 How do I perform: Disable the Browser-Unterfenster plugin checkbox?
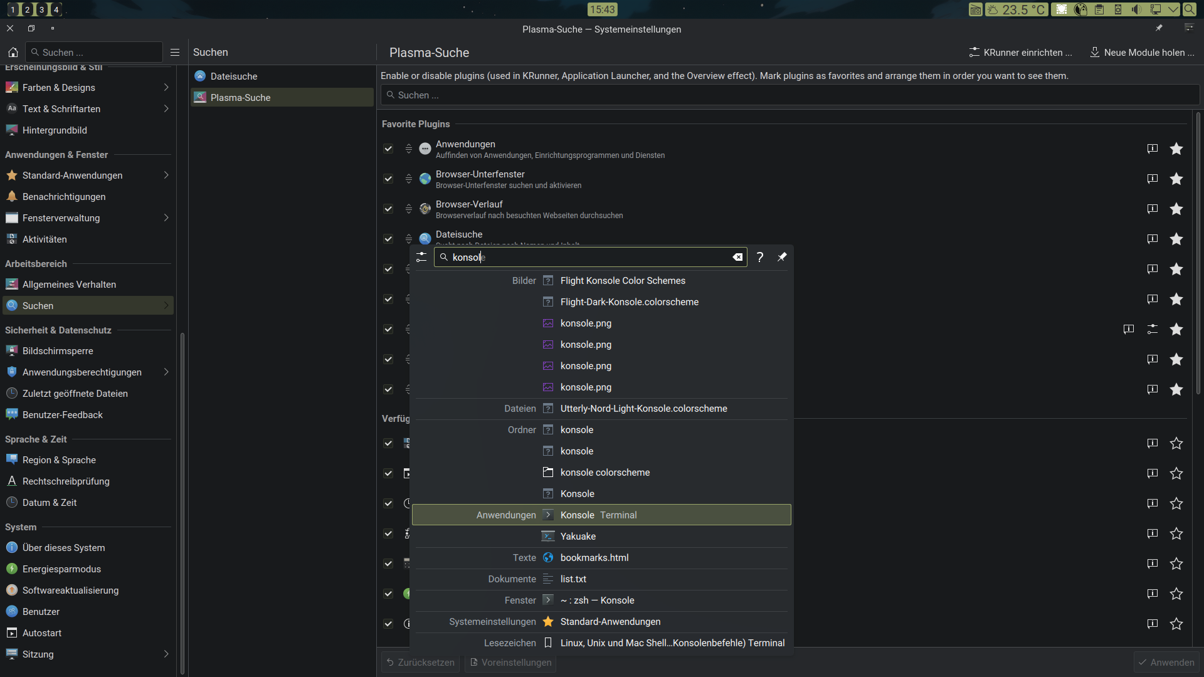tap(388, 179)
